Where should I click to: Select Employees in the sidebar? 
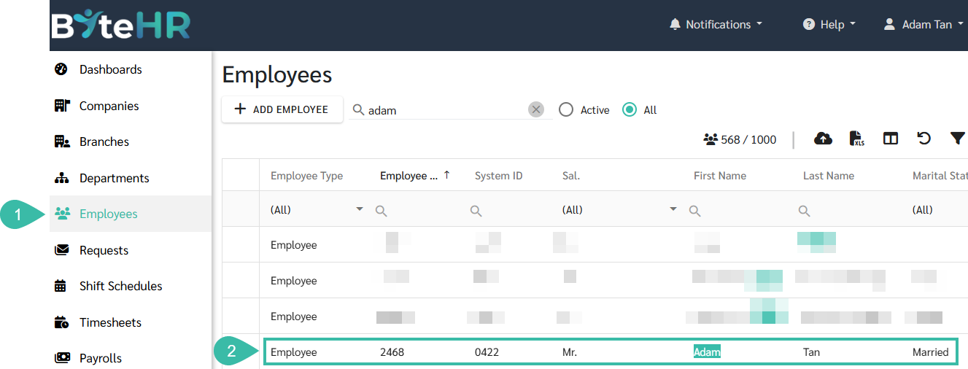click(131, 214)
